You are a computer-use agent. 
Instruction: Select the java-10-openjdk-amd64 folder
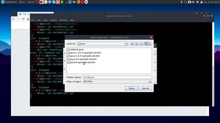[82, 59]
